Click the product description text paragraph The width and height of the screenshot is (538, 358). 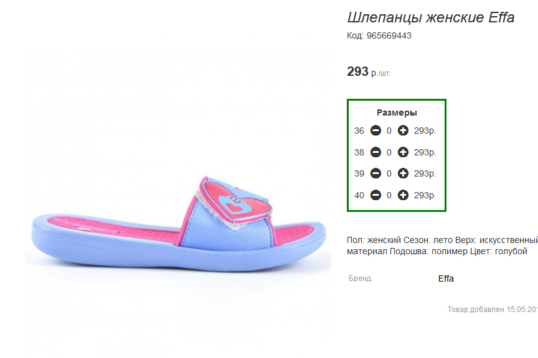pyautogui.click(x=442, y=246)
